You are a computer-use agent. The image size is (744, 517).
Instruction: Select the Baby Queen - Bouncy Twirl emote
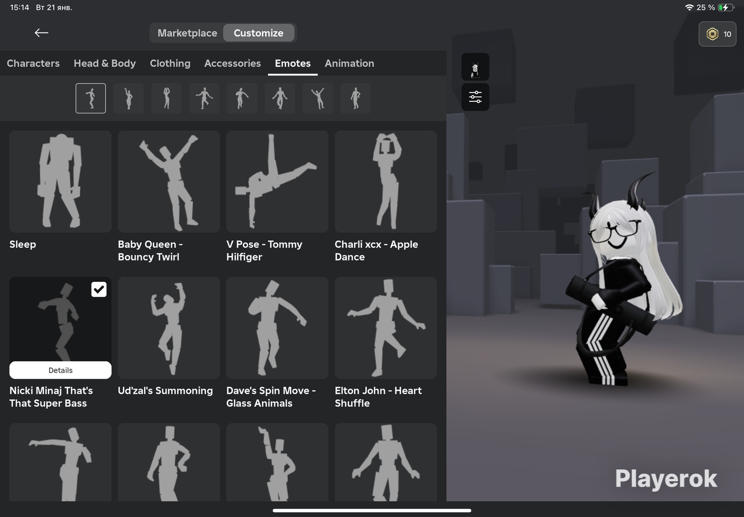pos(169,181)
